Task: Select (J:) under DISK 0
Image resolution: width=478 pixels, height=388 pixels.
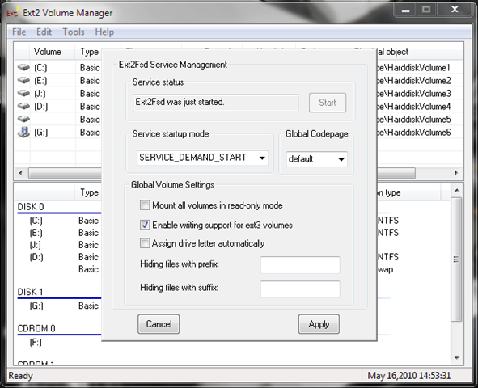Action: point(36,245)
